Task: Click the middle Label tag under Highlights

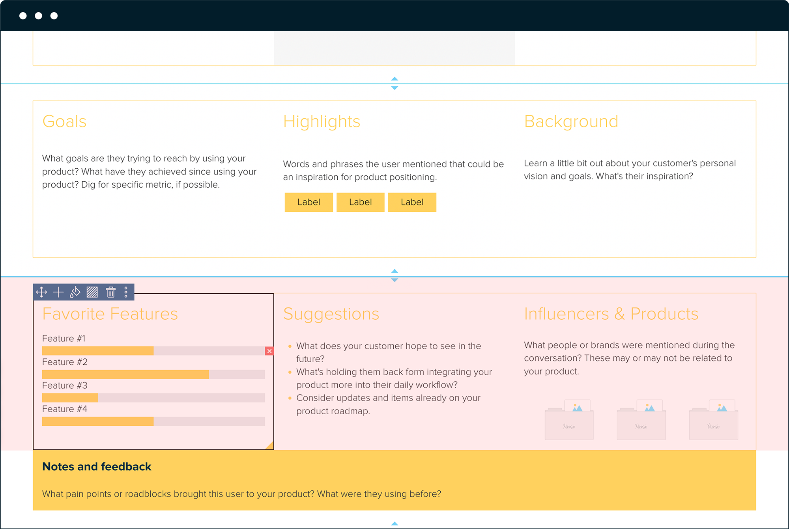Action: coord(360,202)
